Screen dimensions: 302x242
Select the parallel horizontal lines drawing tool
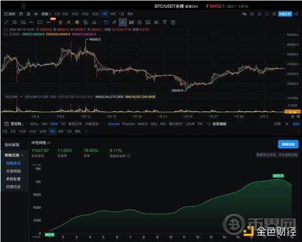(x=15, y=22)
